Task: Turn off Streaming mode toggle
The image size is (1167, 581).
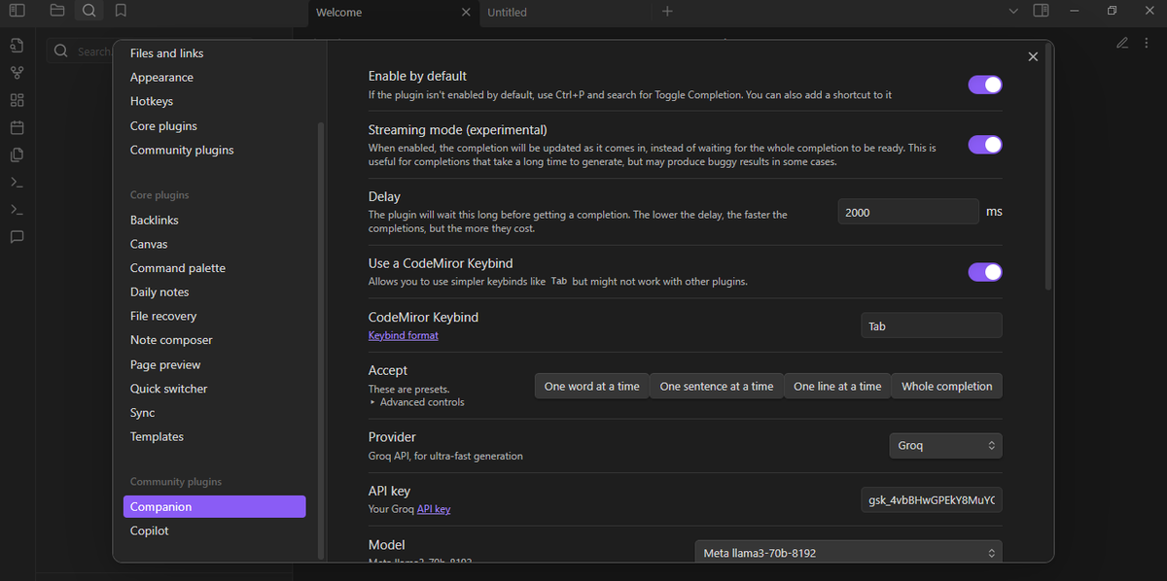Action: click(985, 145)
